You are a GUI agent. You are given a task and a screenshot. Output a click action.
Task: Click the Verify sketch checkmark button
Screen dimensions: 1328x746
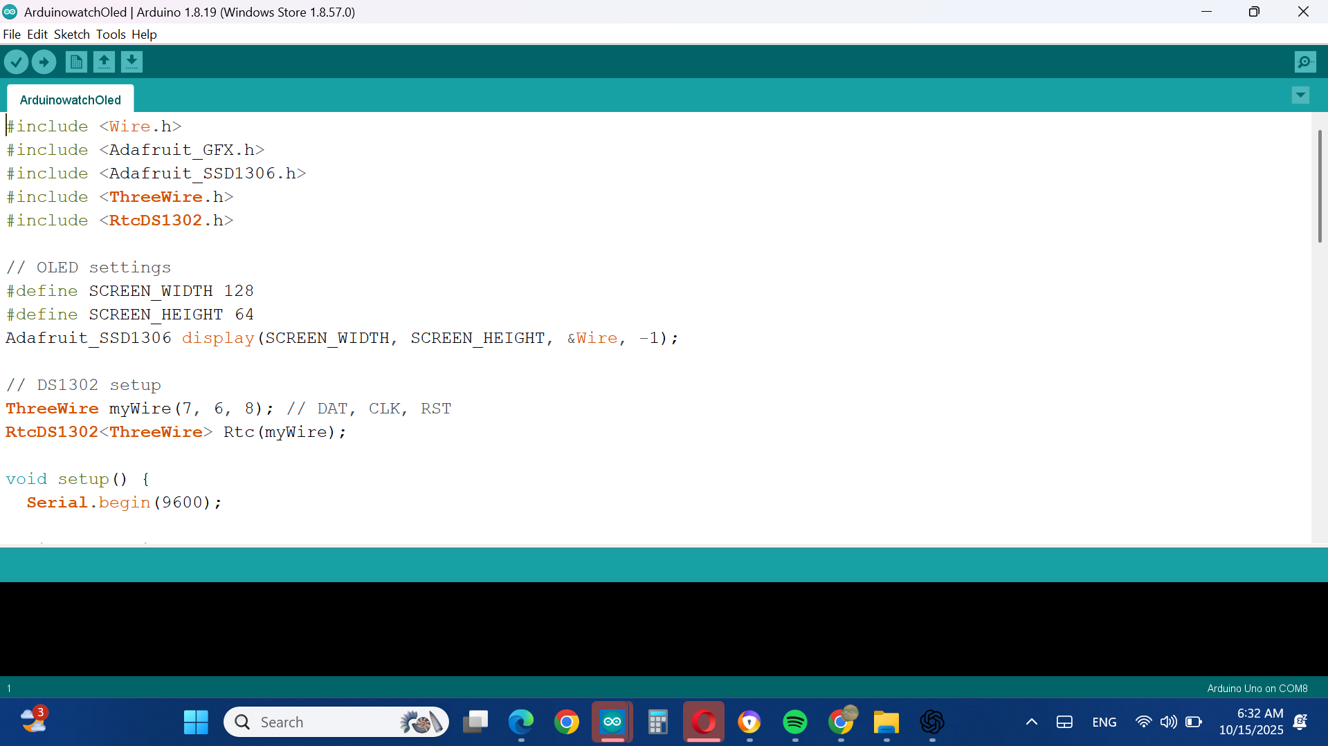(16, 62)
